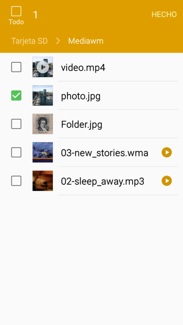Tap the 03-new_stories.wma album art

(43, 152)
